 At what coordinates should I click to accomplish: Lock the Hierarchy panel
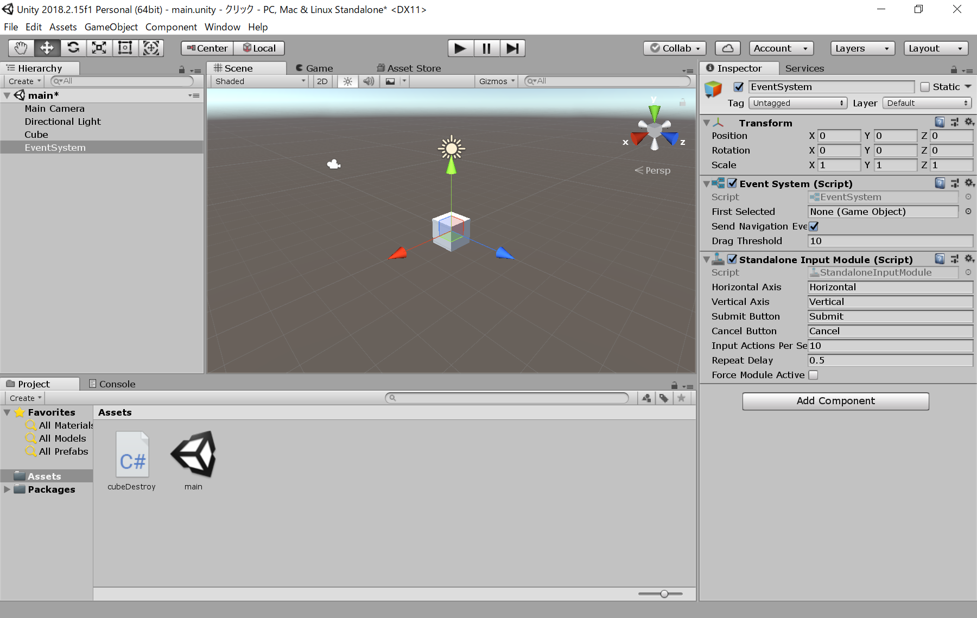(182, 69)
